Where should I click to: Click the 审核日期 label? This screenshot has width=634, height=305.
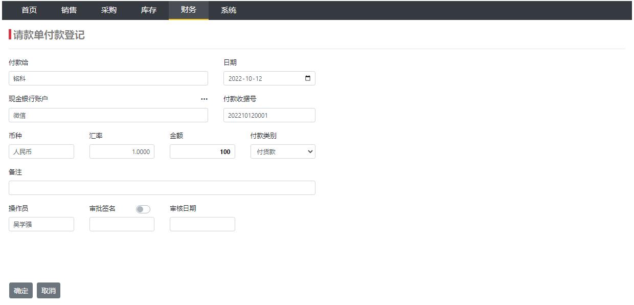tap(183, 208)
